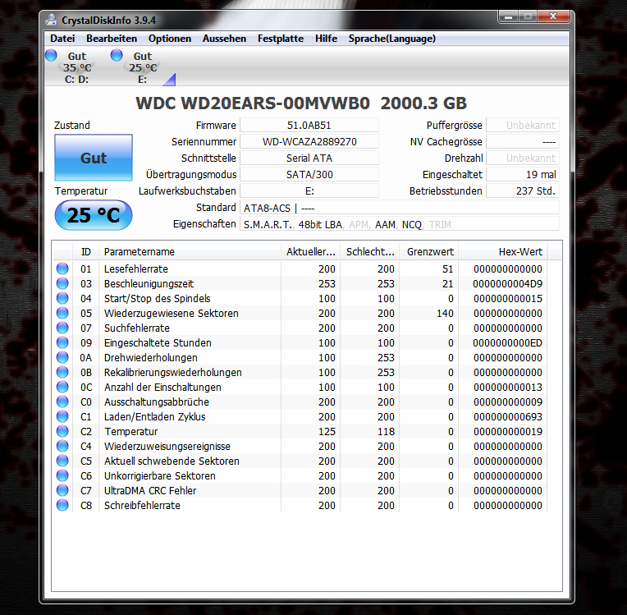Click the Übertragungsmodus field SATA/300
This screenshot has height=615, width=627.
point(309,174)
